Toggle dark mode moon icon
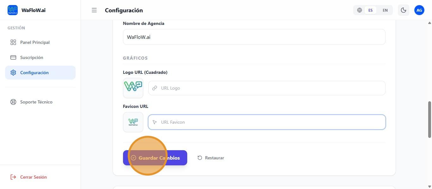 pos(404,10)
